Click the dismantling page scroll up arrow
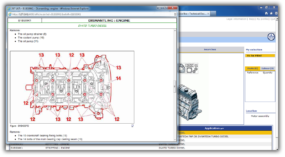This screenshot has width=285, height=157. point(175,31)
